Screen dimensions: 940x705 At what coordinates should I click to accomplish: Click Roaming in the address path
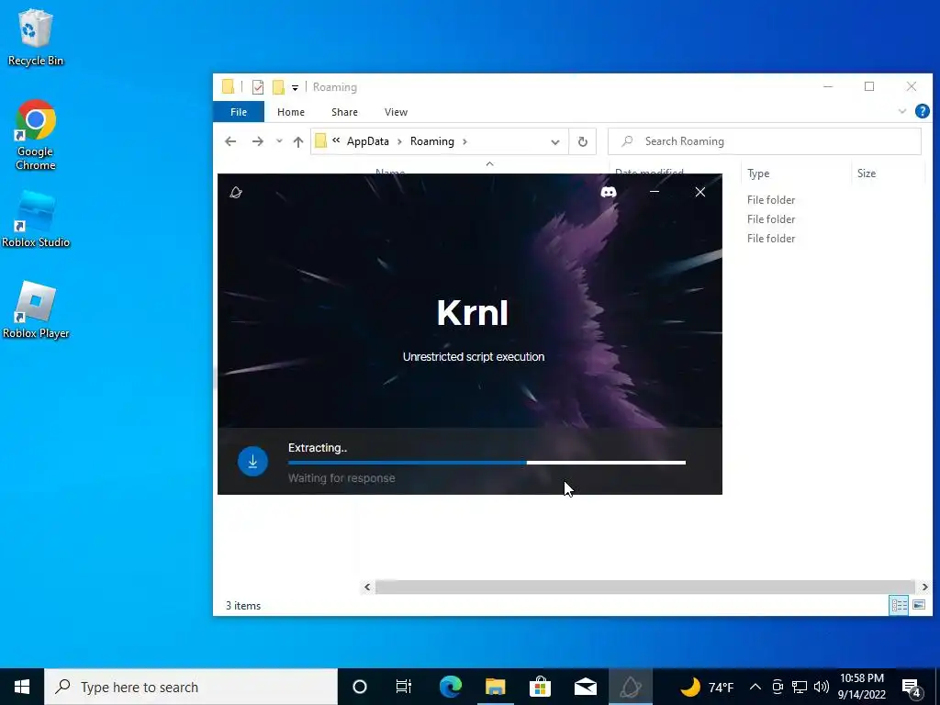[x=431, y=141]
